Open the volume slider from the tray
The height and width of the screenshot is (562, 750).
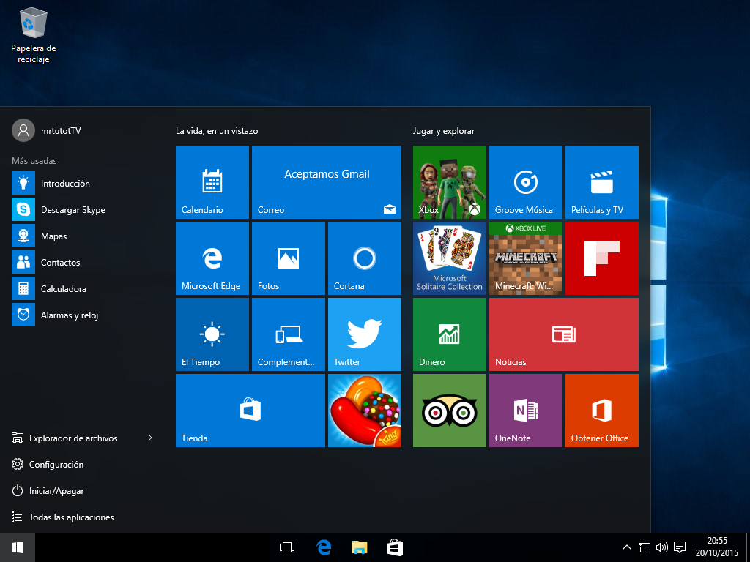661,547
